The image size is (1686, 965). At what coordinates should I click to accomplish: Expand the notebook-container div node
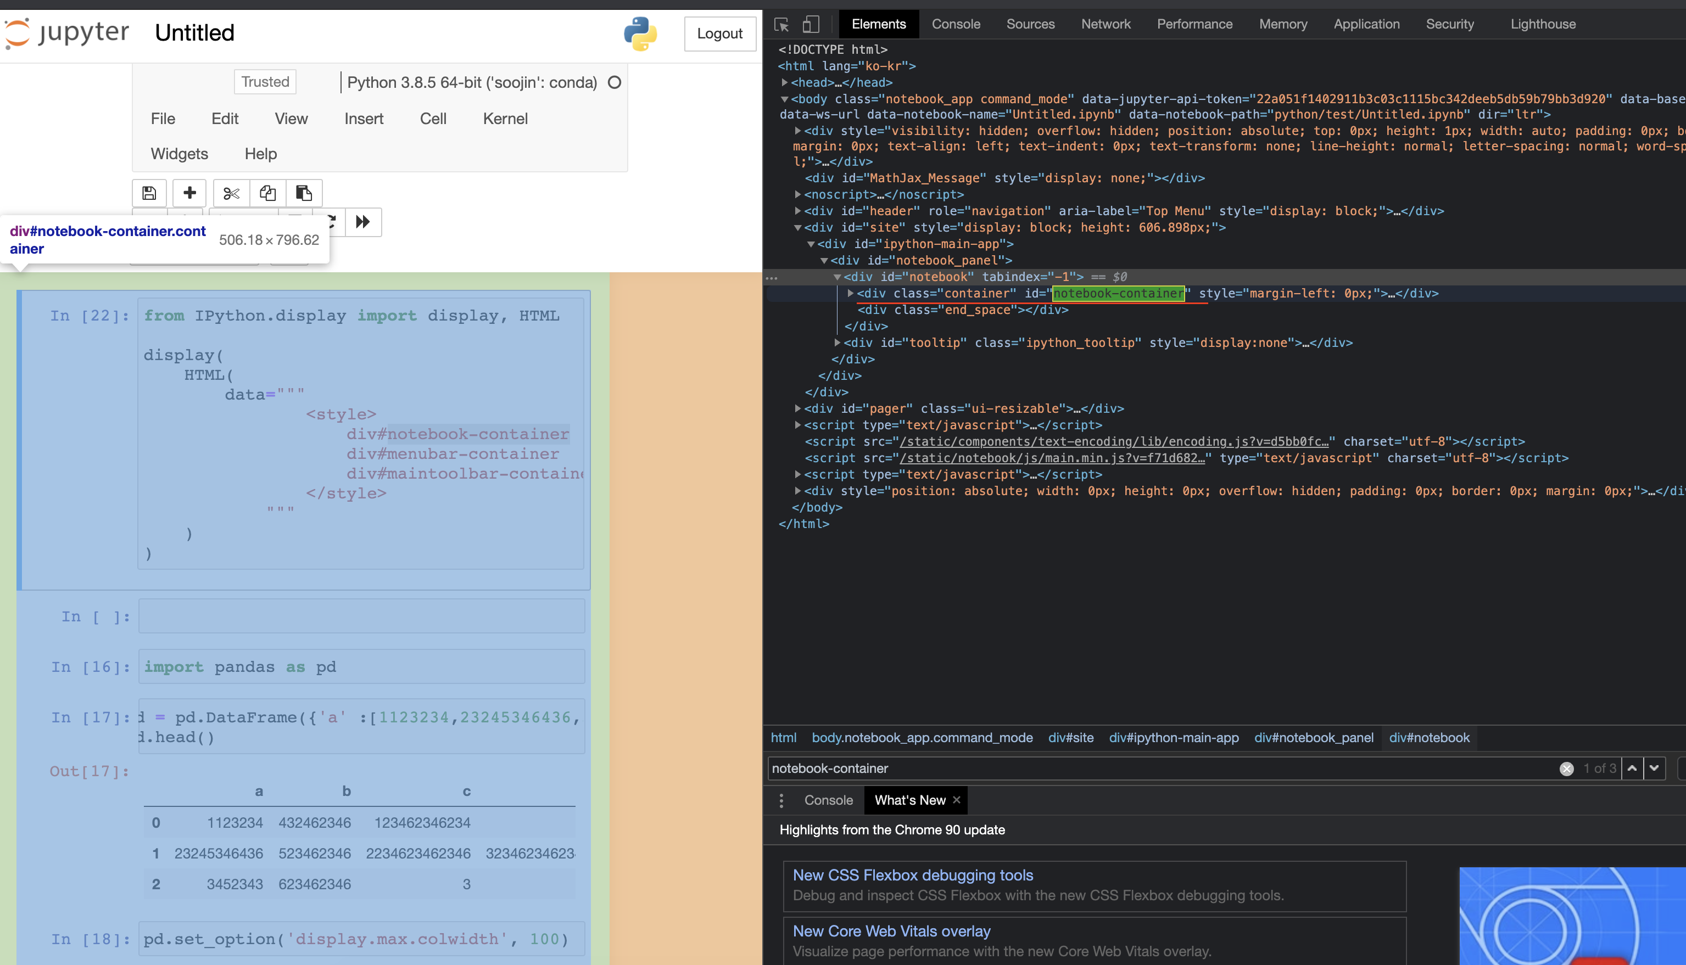pyautogui.click(x=850, y=293)
